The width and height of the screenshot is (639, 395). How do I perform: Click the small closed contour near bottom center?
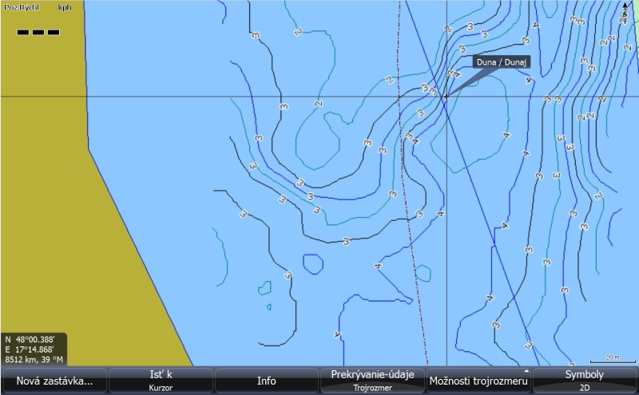click(x=312, y=263)
